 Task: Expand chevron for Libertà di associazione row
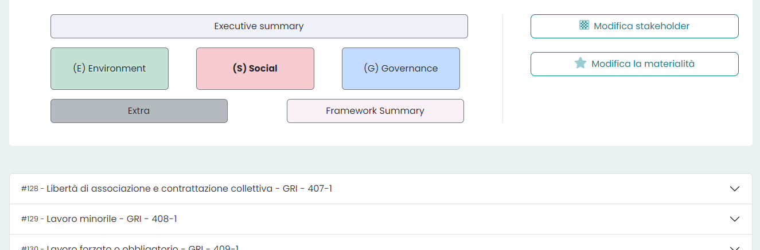tap(735, 189)
